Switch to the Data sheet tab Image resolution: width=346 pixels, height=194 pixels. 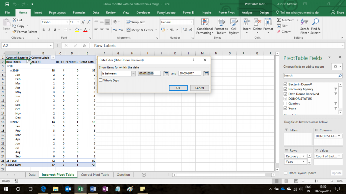click(32, 175)
